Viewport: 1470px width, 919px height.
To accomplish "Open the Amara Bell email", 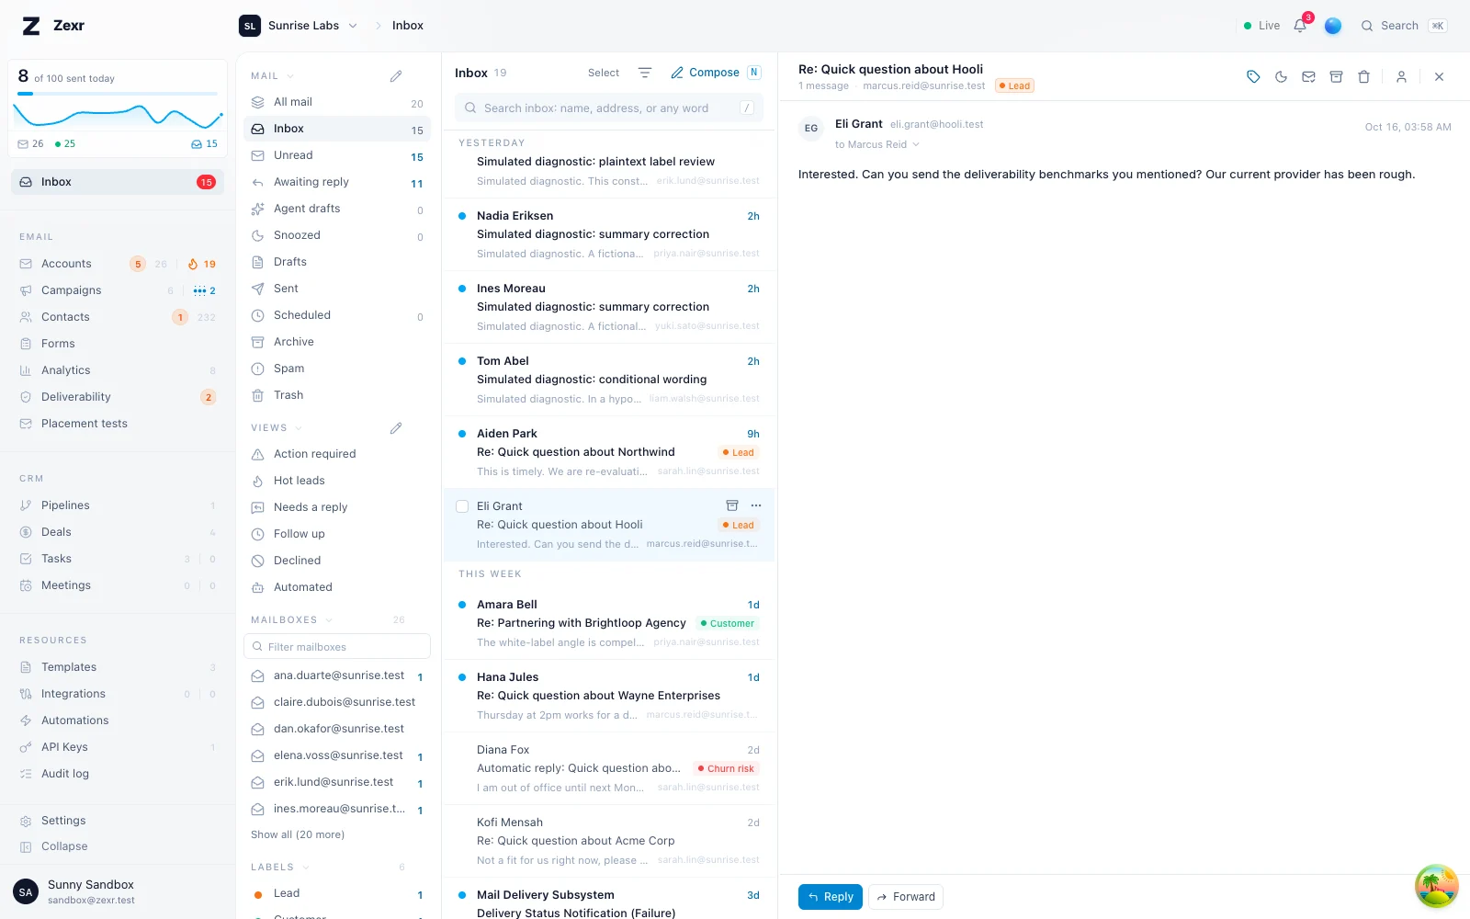I will (x=609, y=623).
